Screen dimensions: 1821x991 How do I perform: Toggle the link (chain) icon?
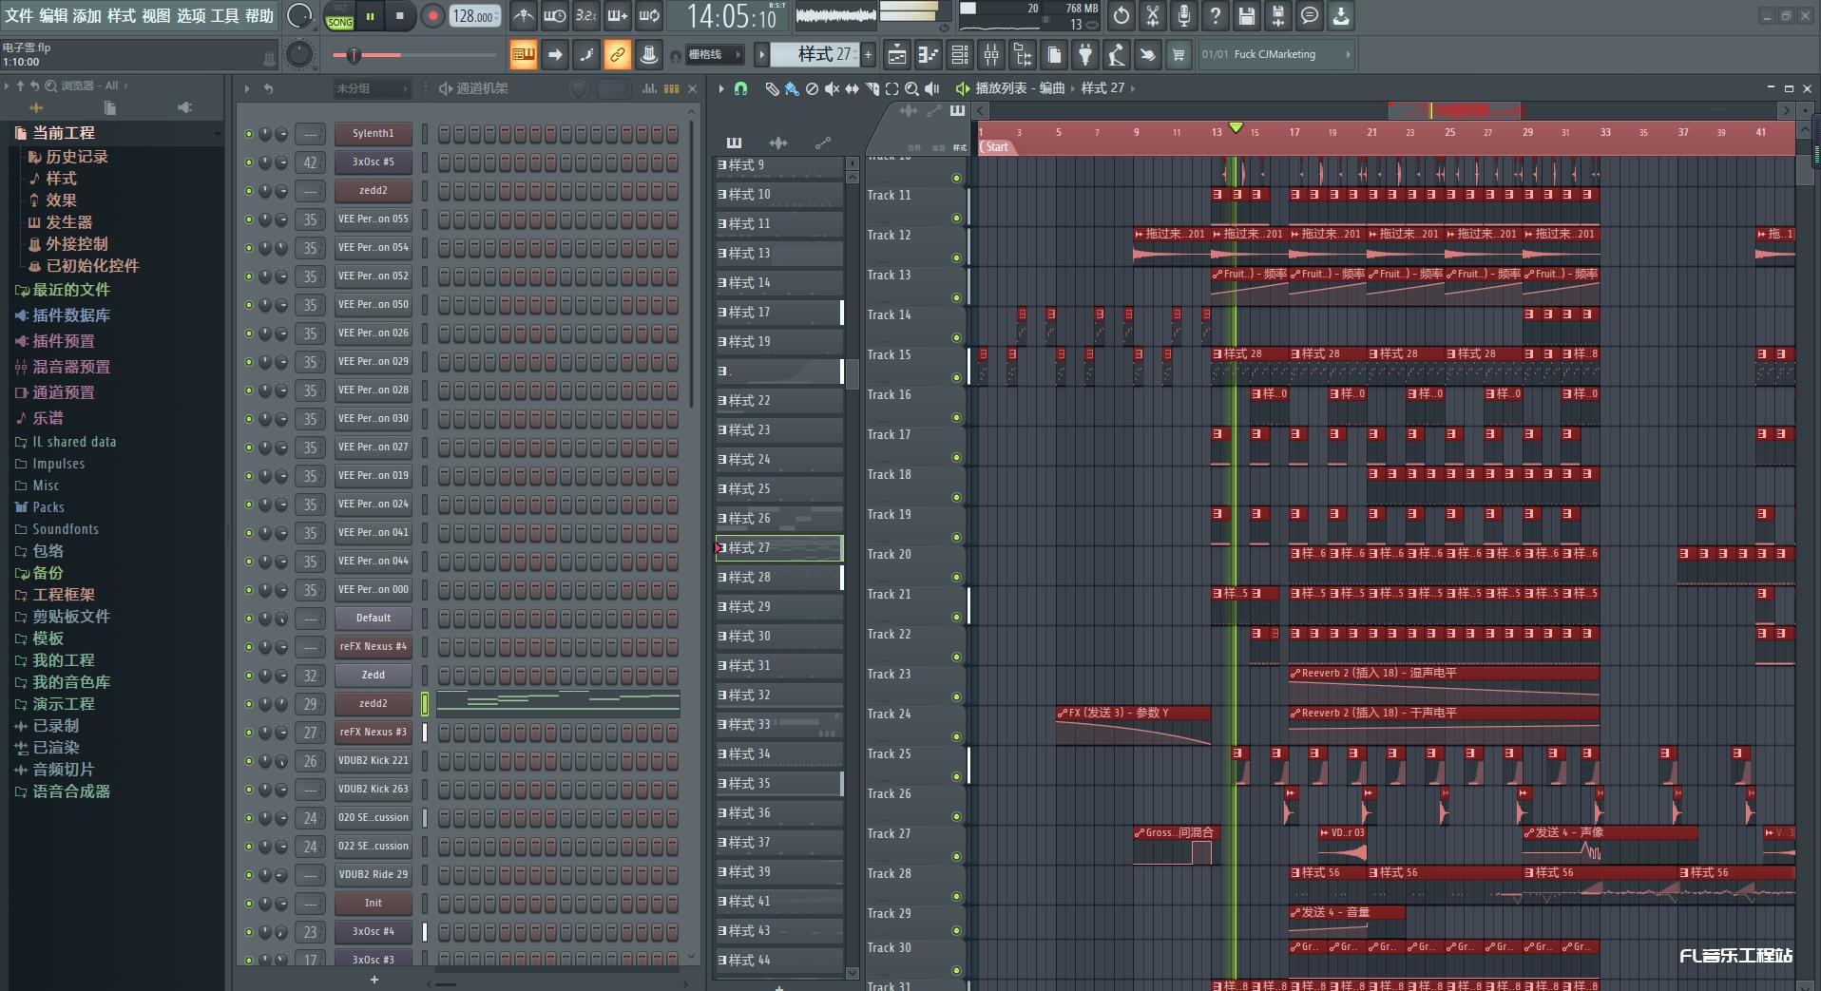click(618, 55)
